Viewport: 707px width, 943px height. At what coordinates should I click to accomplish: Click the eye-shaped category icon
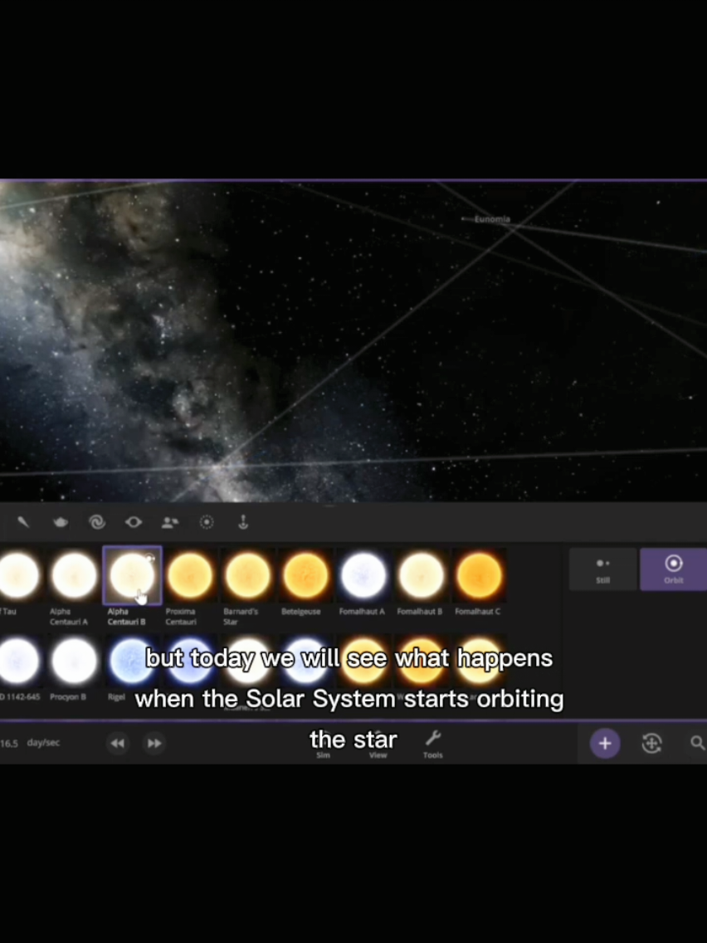(x=134, y=522)
